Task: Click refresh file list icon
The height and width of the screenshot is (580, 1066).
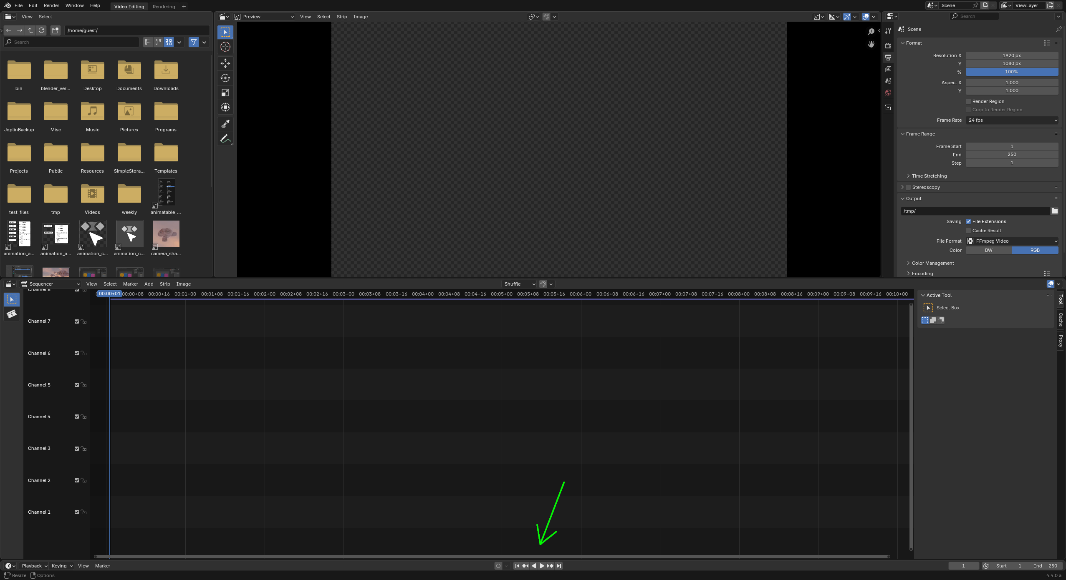Action: pos(41,30)
